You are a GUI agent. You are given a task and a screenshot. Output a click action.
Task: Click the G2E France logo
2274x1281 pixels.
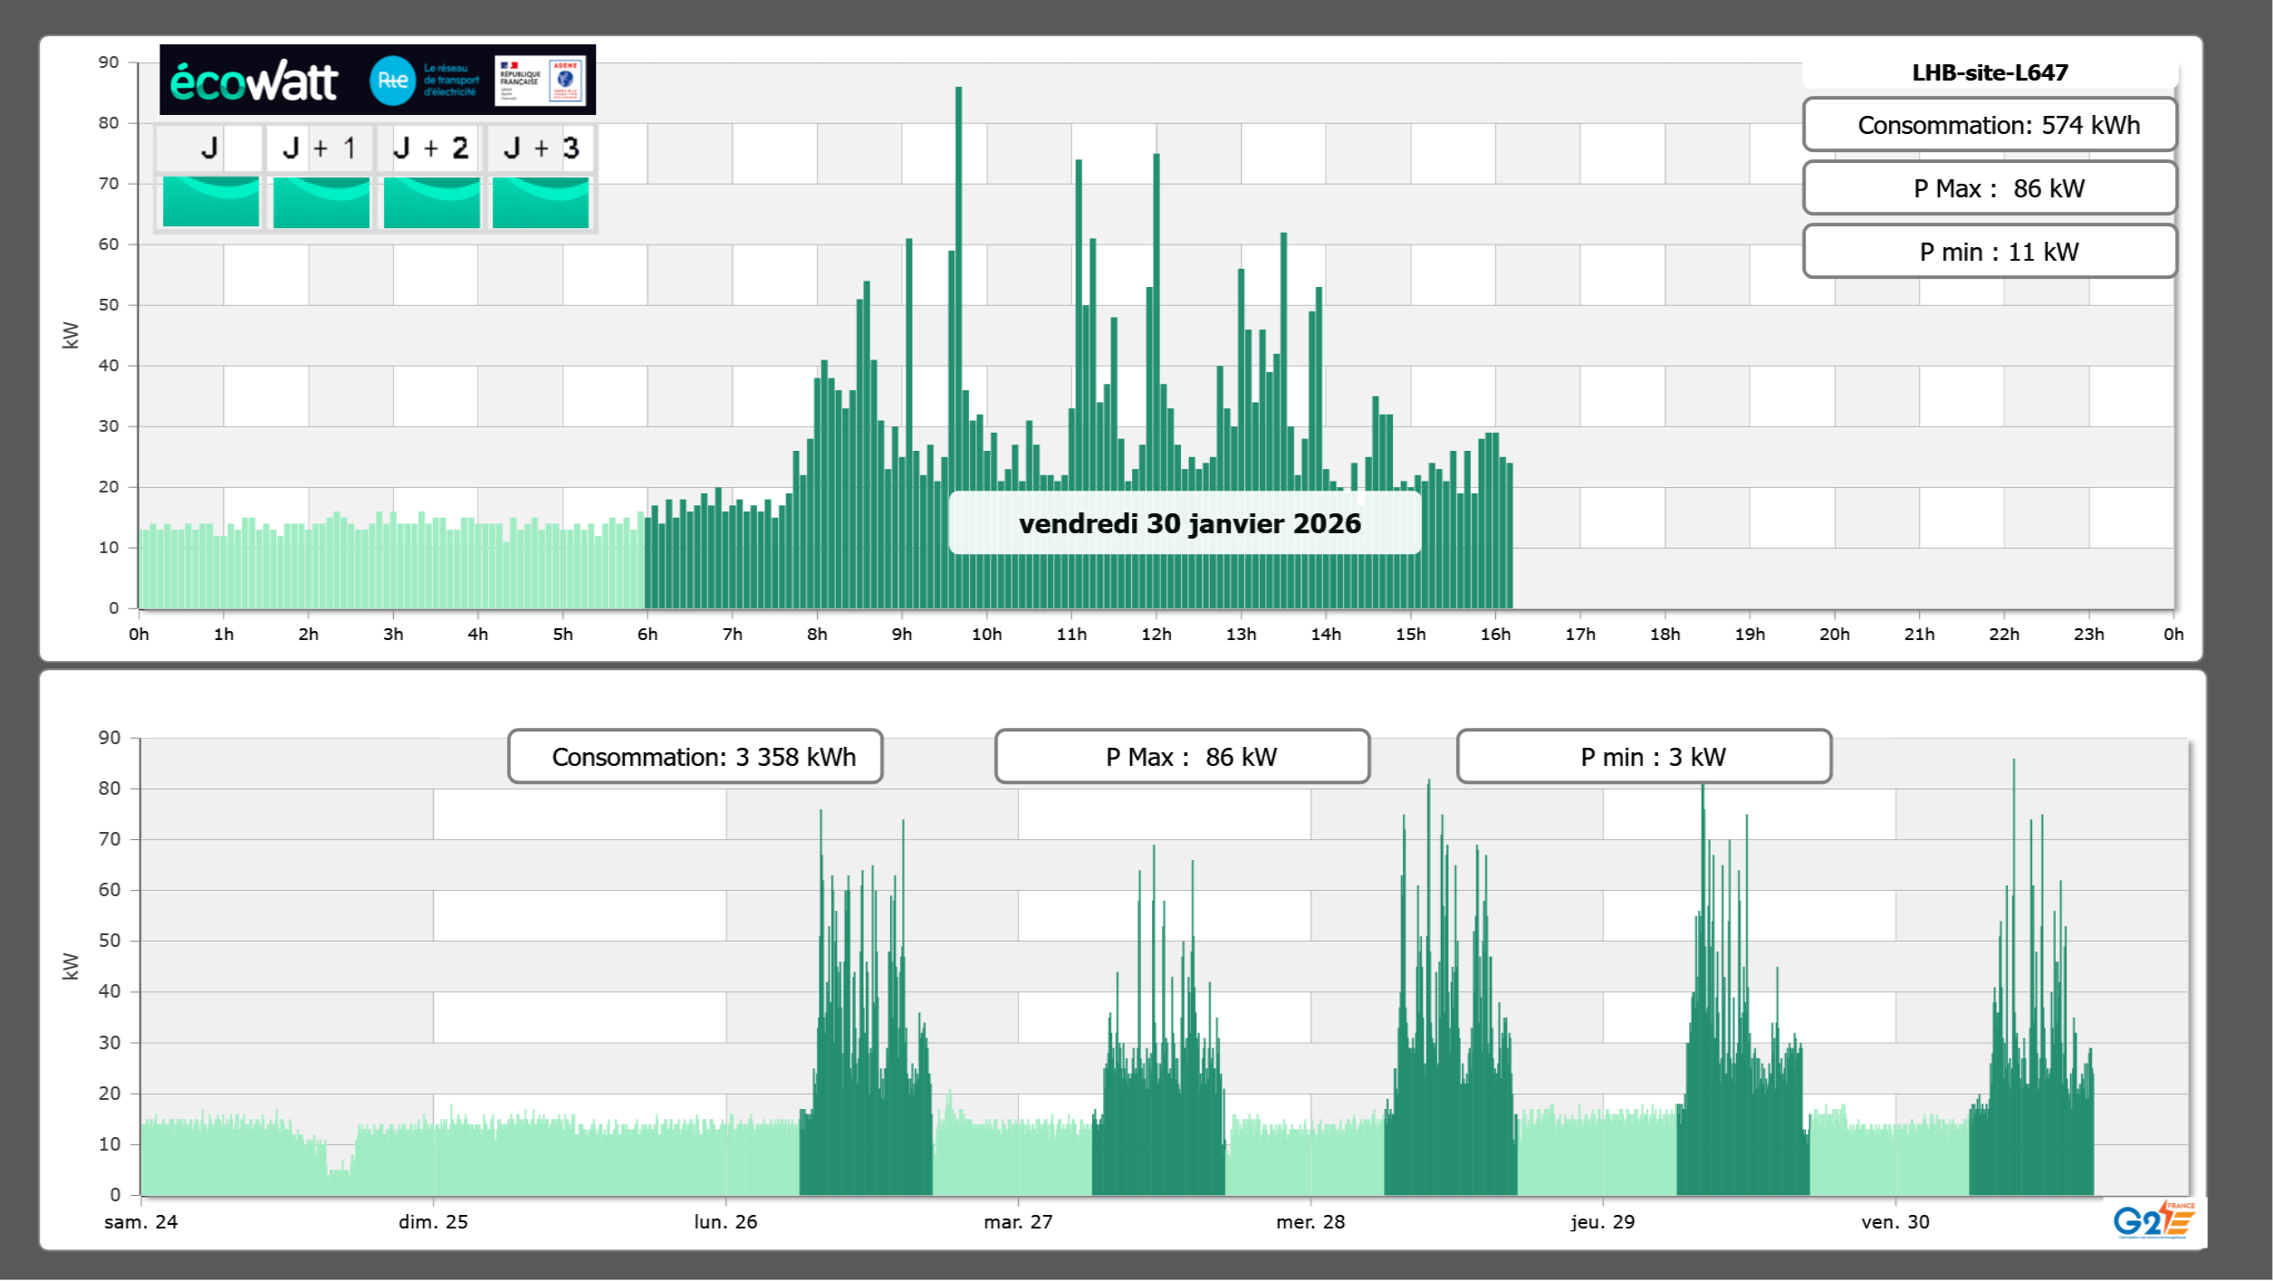(x=2154, y=1220)
